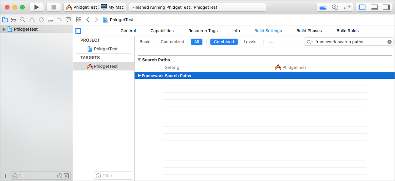Go forward with the right chevron

96,20
